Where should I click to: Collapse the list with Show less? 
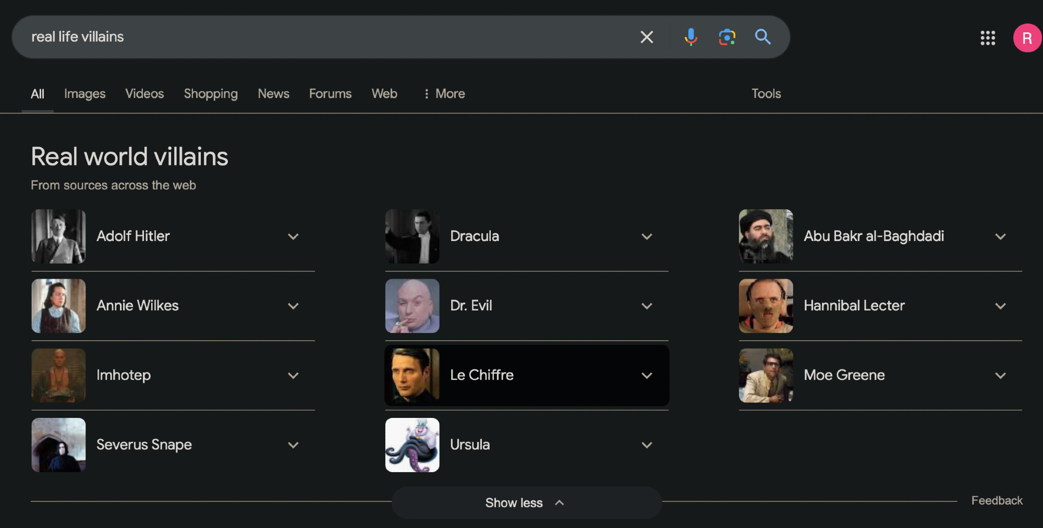(x=526, y=503)
